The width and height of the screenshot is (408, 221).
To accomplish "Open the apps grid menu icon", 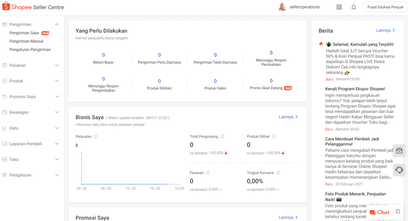I will [x=339, y=7].
